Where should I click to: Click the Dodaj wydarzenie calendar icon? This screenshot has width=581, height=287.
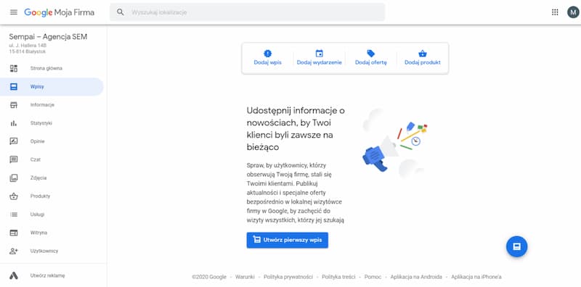click(319, 54)
